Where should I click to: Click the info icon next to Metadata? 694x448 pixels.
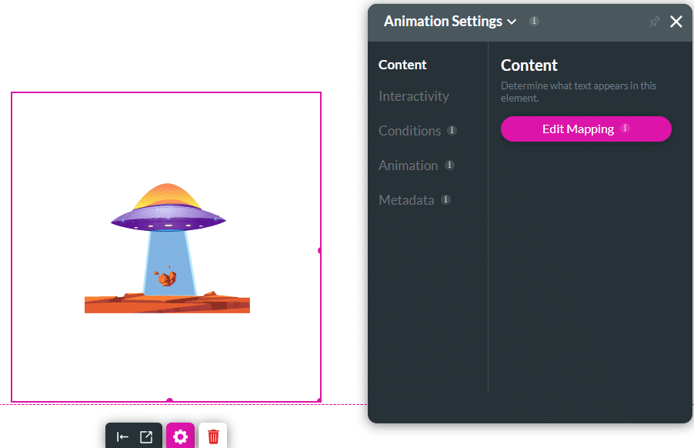pos(445,199)
